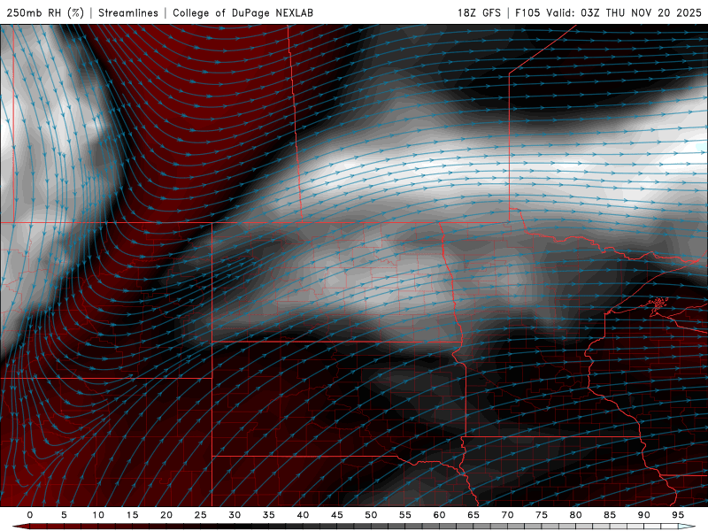
Task: Click the 90 label on color scale
Action: pos(644,515)
